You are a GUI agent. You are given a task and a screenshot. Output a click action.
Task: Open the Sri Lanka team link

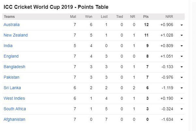(12, 88)
